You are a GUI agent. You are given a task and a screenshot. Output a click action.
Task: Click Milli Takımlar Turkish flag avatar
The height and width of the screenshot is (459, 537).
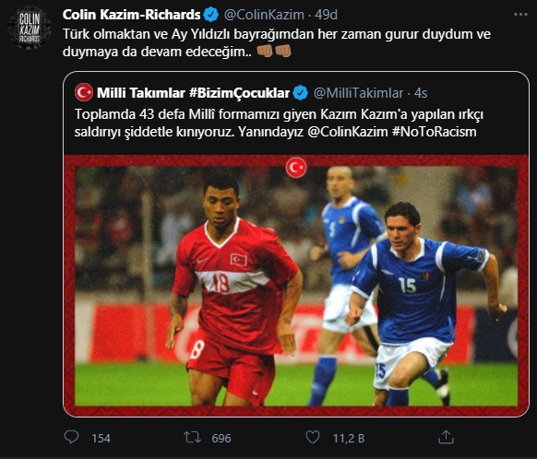pos(84,93)
